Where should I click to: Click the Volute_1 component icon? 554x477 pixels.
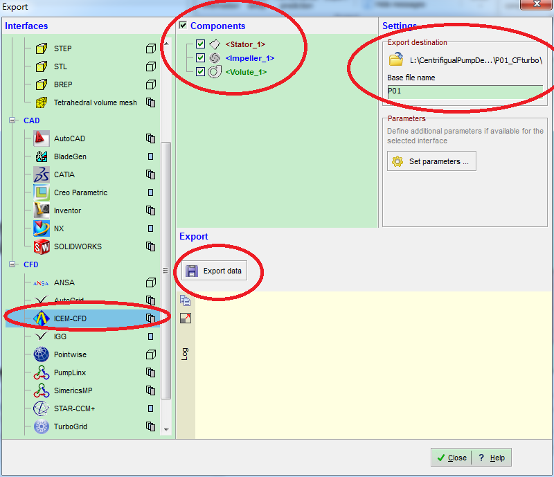click(x=215, y=72)
